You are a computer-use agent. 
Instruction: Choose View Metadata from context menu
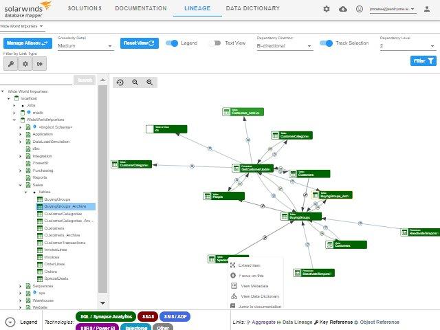pyautogui.click(x=254, y=286)
